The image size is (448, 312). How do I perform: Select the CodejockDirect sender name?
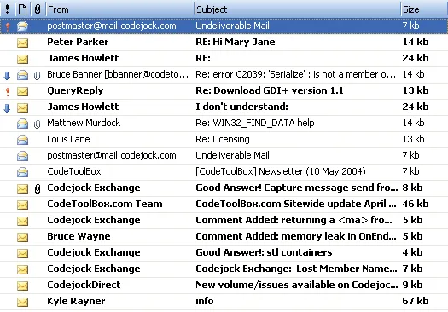(x=84, y=286)
